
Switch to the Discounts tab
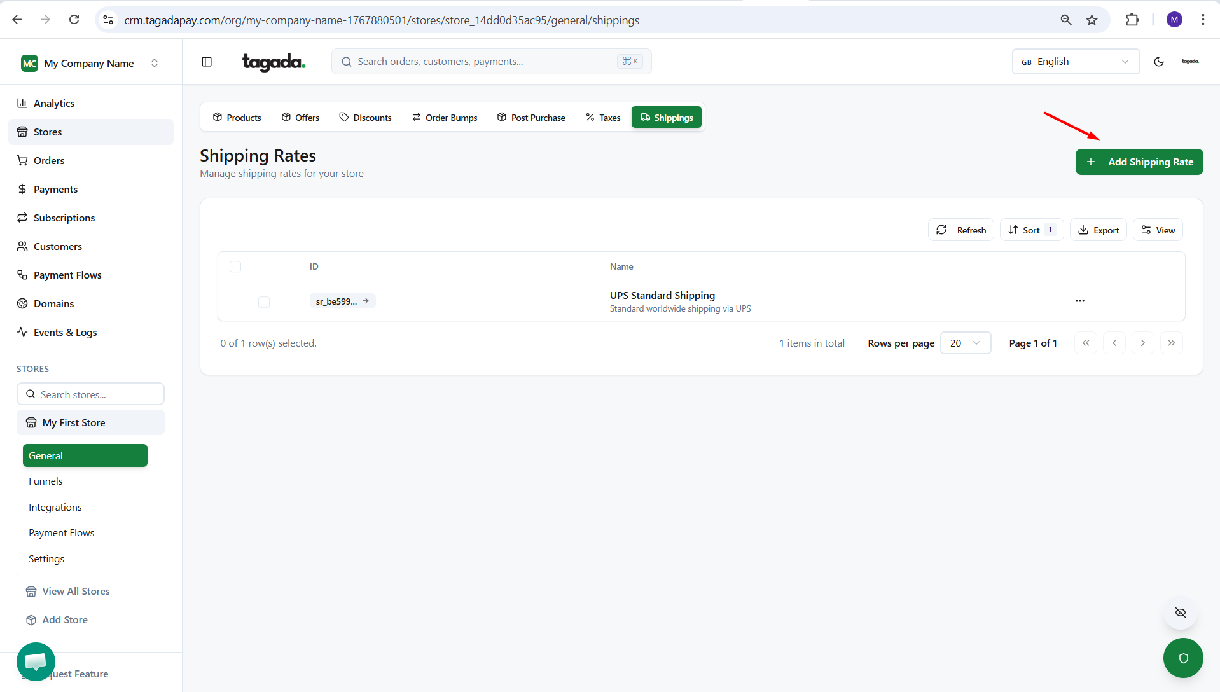click(x=365, y=118)
